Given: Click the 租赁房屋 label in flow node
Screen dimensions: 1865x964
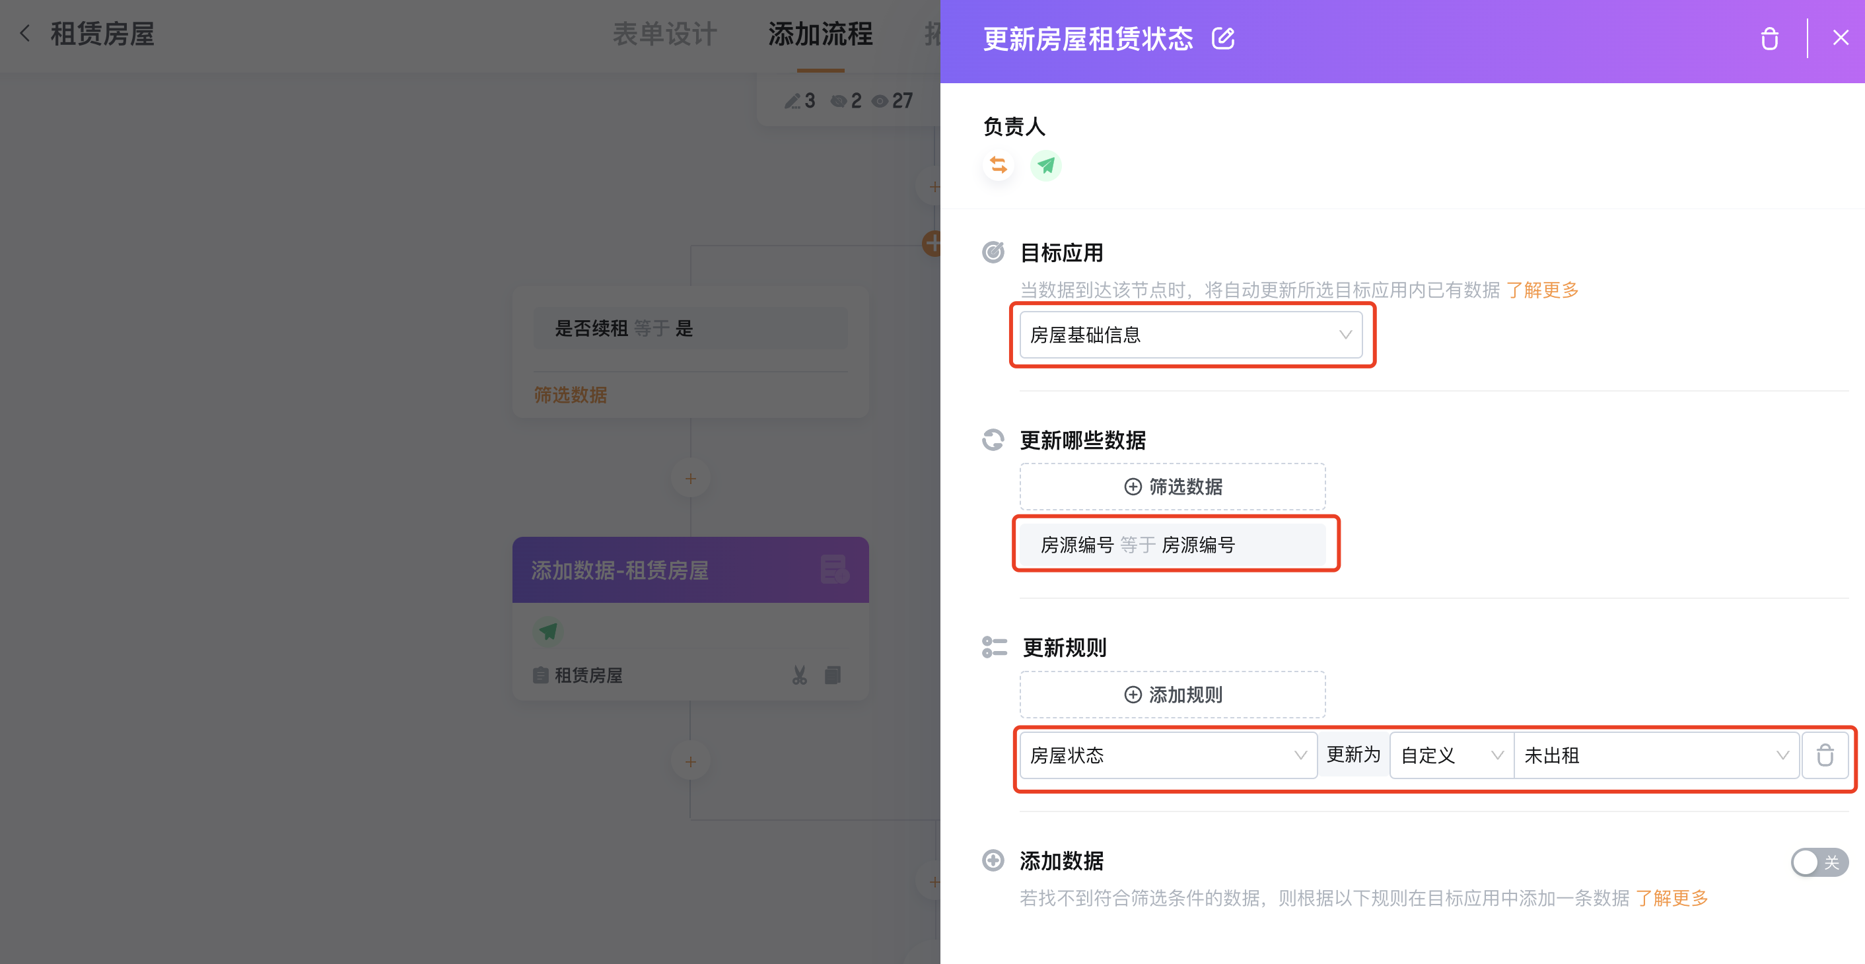Looking at the screenshot, I should [x=588, y=675].
